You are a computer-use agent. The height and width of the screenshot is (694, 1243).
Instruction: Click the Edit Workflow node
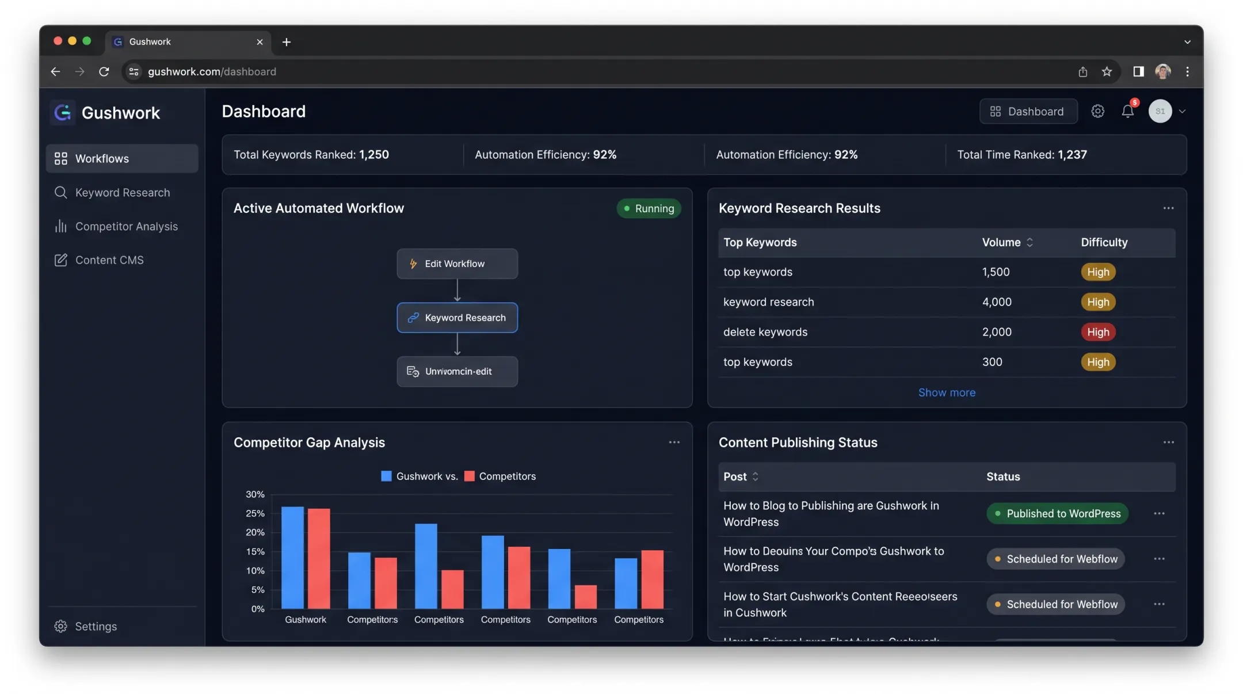[457, 264]
